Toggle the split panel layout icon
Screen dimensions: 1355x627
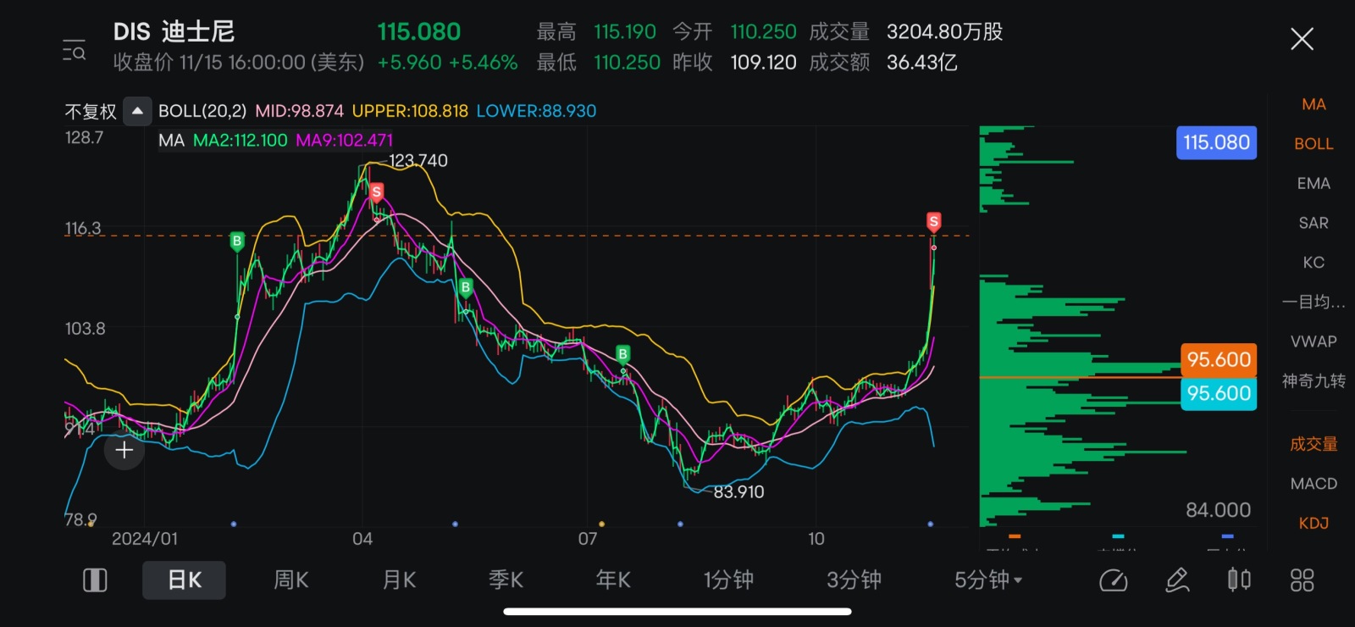tap(95, 580)
